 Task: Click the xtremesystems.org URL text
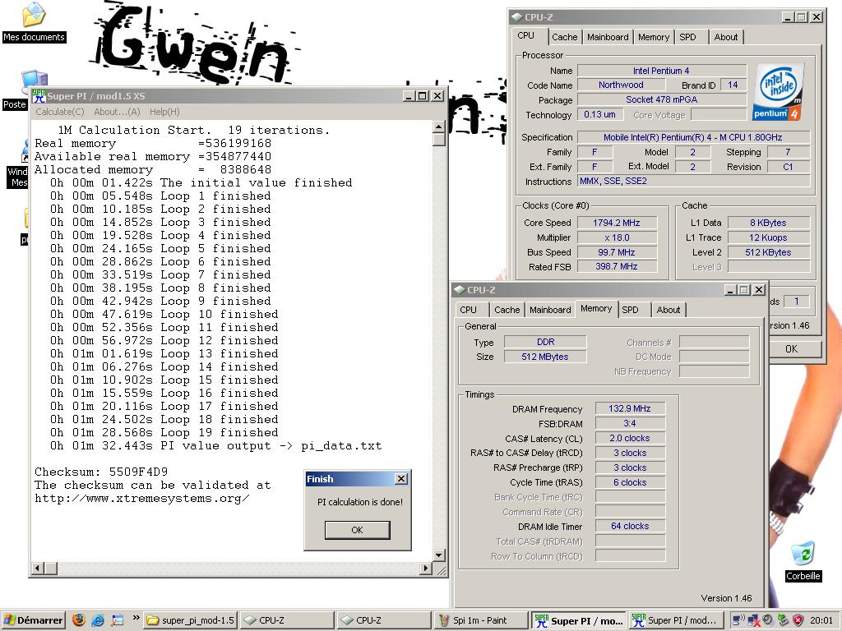(141, 498)
